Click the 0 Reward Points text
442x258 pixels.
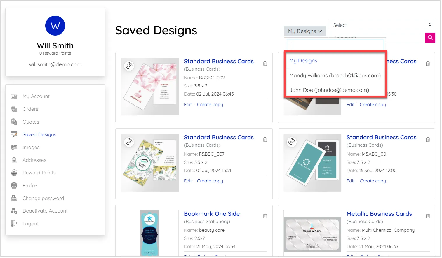click(55, 53)
